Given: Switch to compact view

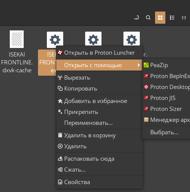Looking at the screenshot, I should (184, 18).
